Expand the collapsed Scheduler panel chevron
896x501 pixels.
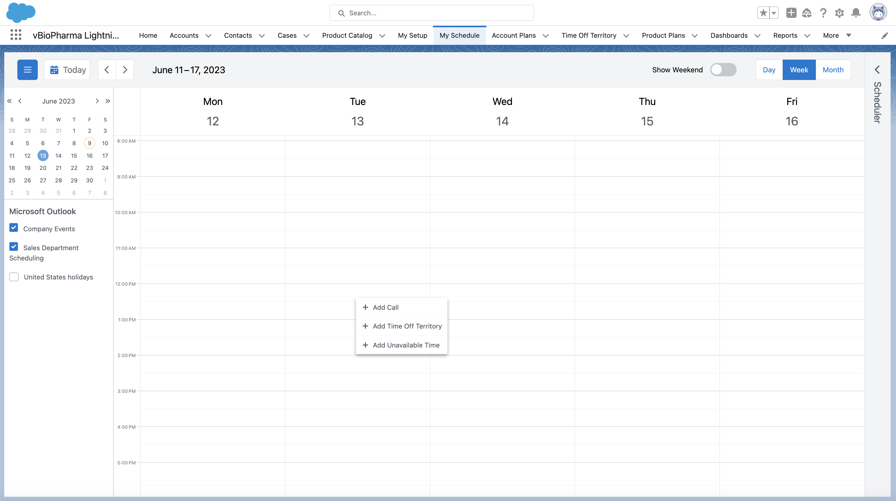[x=877, y=70]
